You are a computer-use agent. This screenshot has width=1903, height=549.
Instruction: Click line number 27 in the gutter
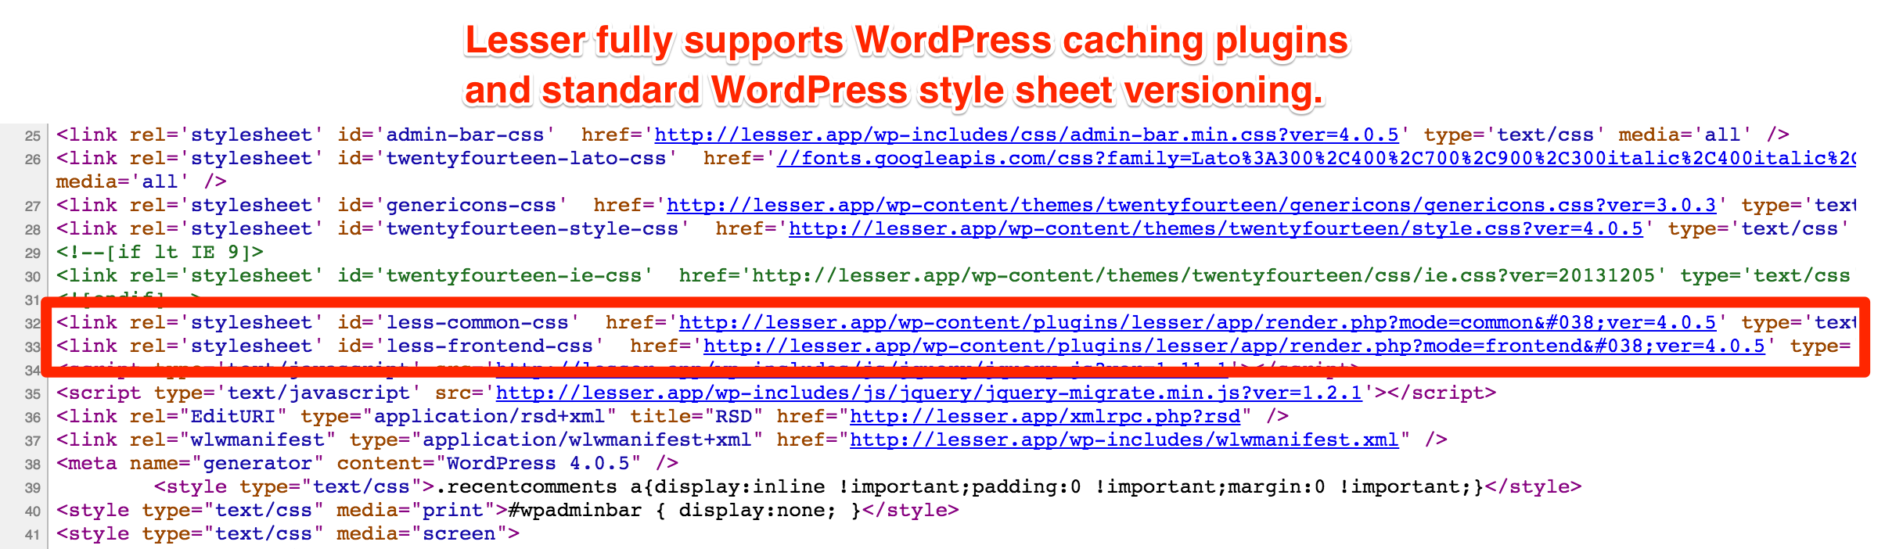point(32,206)
